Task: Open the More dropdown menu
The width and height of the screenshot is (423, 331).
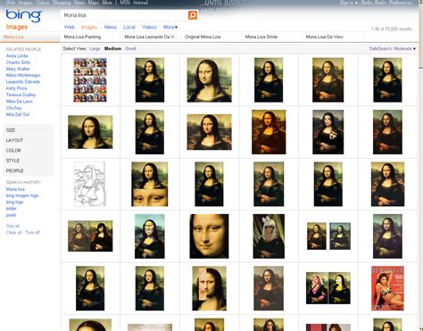Action: pos(170,27)
